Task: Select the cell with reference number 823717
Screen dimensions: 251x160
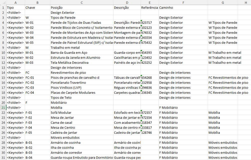Action: point(149,22)
